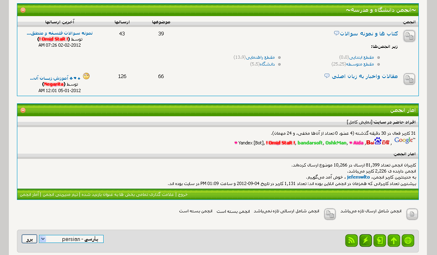Open newest member jefemwlto profile
Screen dimensions: 437x255
(358, 177)
